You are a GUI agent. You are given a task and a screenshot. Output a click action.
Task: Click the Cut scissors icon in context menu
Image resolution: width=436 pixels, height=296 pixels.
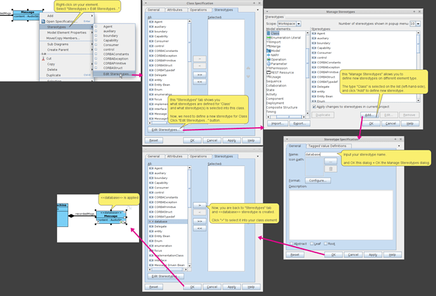point(43,58)
